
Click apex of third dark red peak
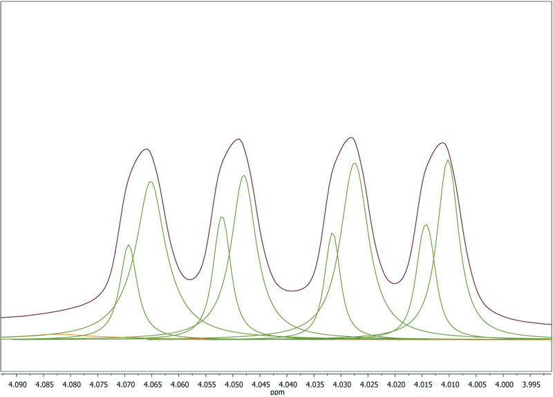point(351,137)
